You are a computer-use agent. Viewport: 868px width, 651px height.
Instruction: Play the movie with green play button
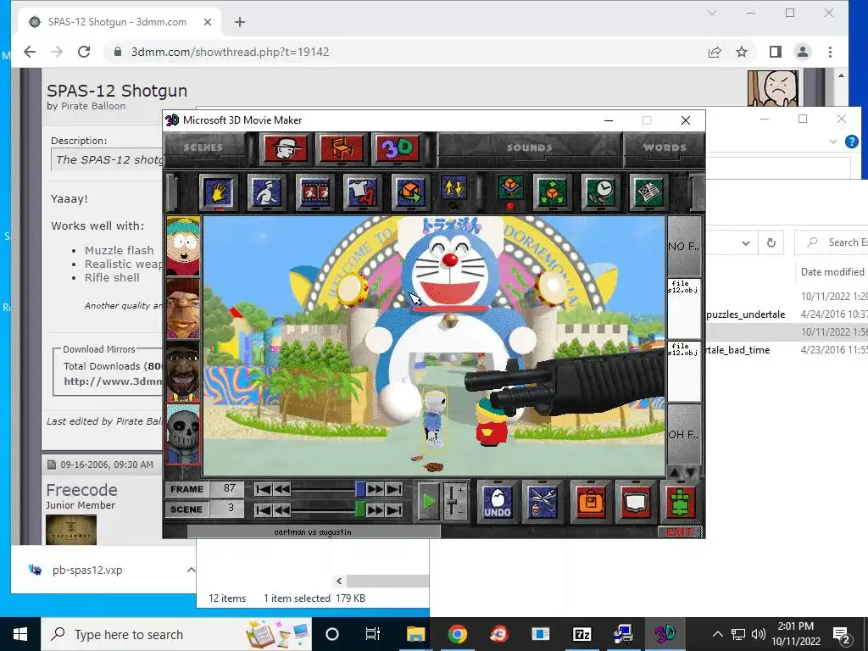pyautogui.click(x=428, y=502)
